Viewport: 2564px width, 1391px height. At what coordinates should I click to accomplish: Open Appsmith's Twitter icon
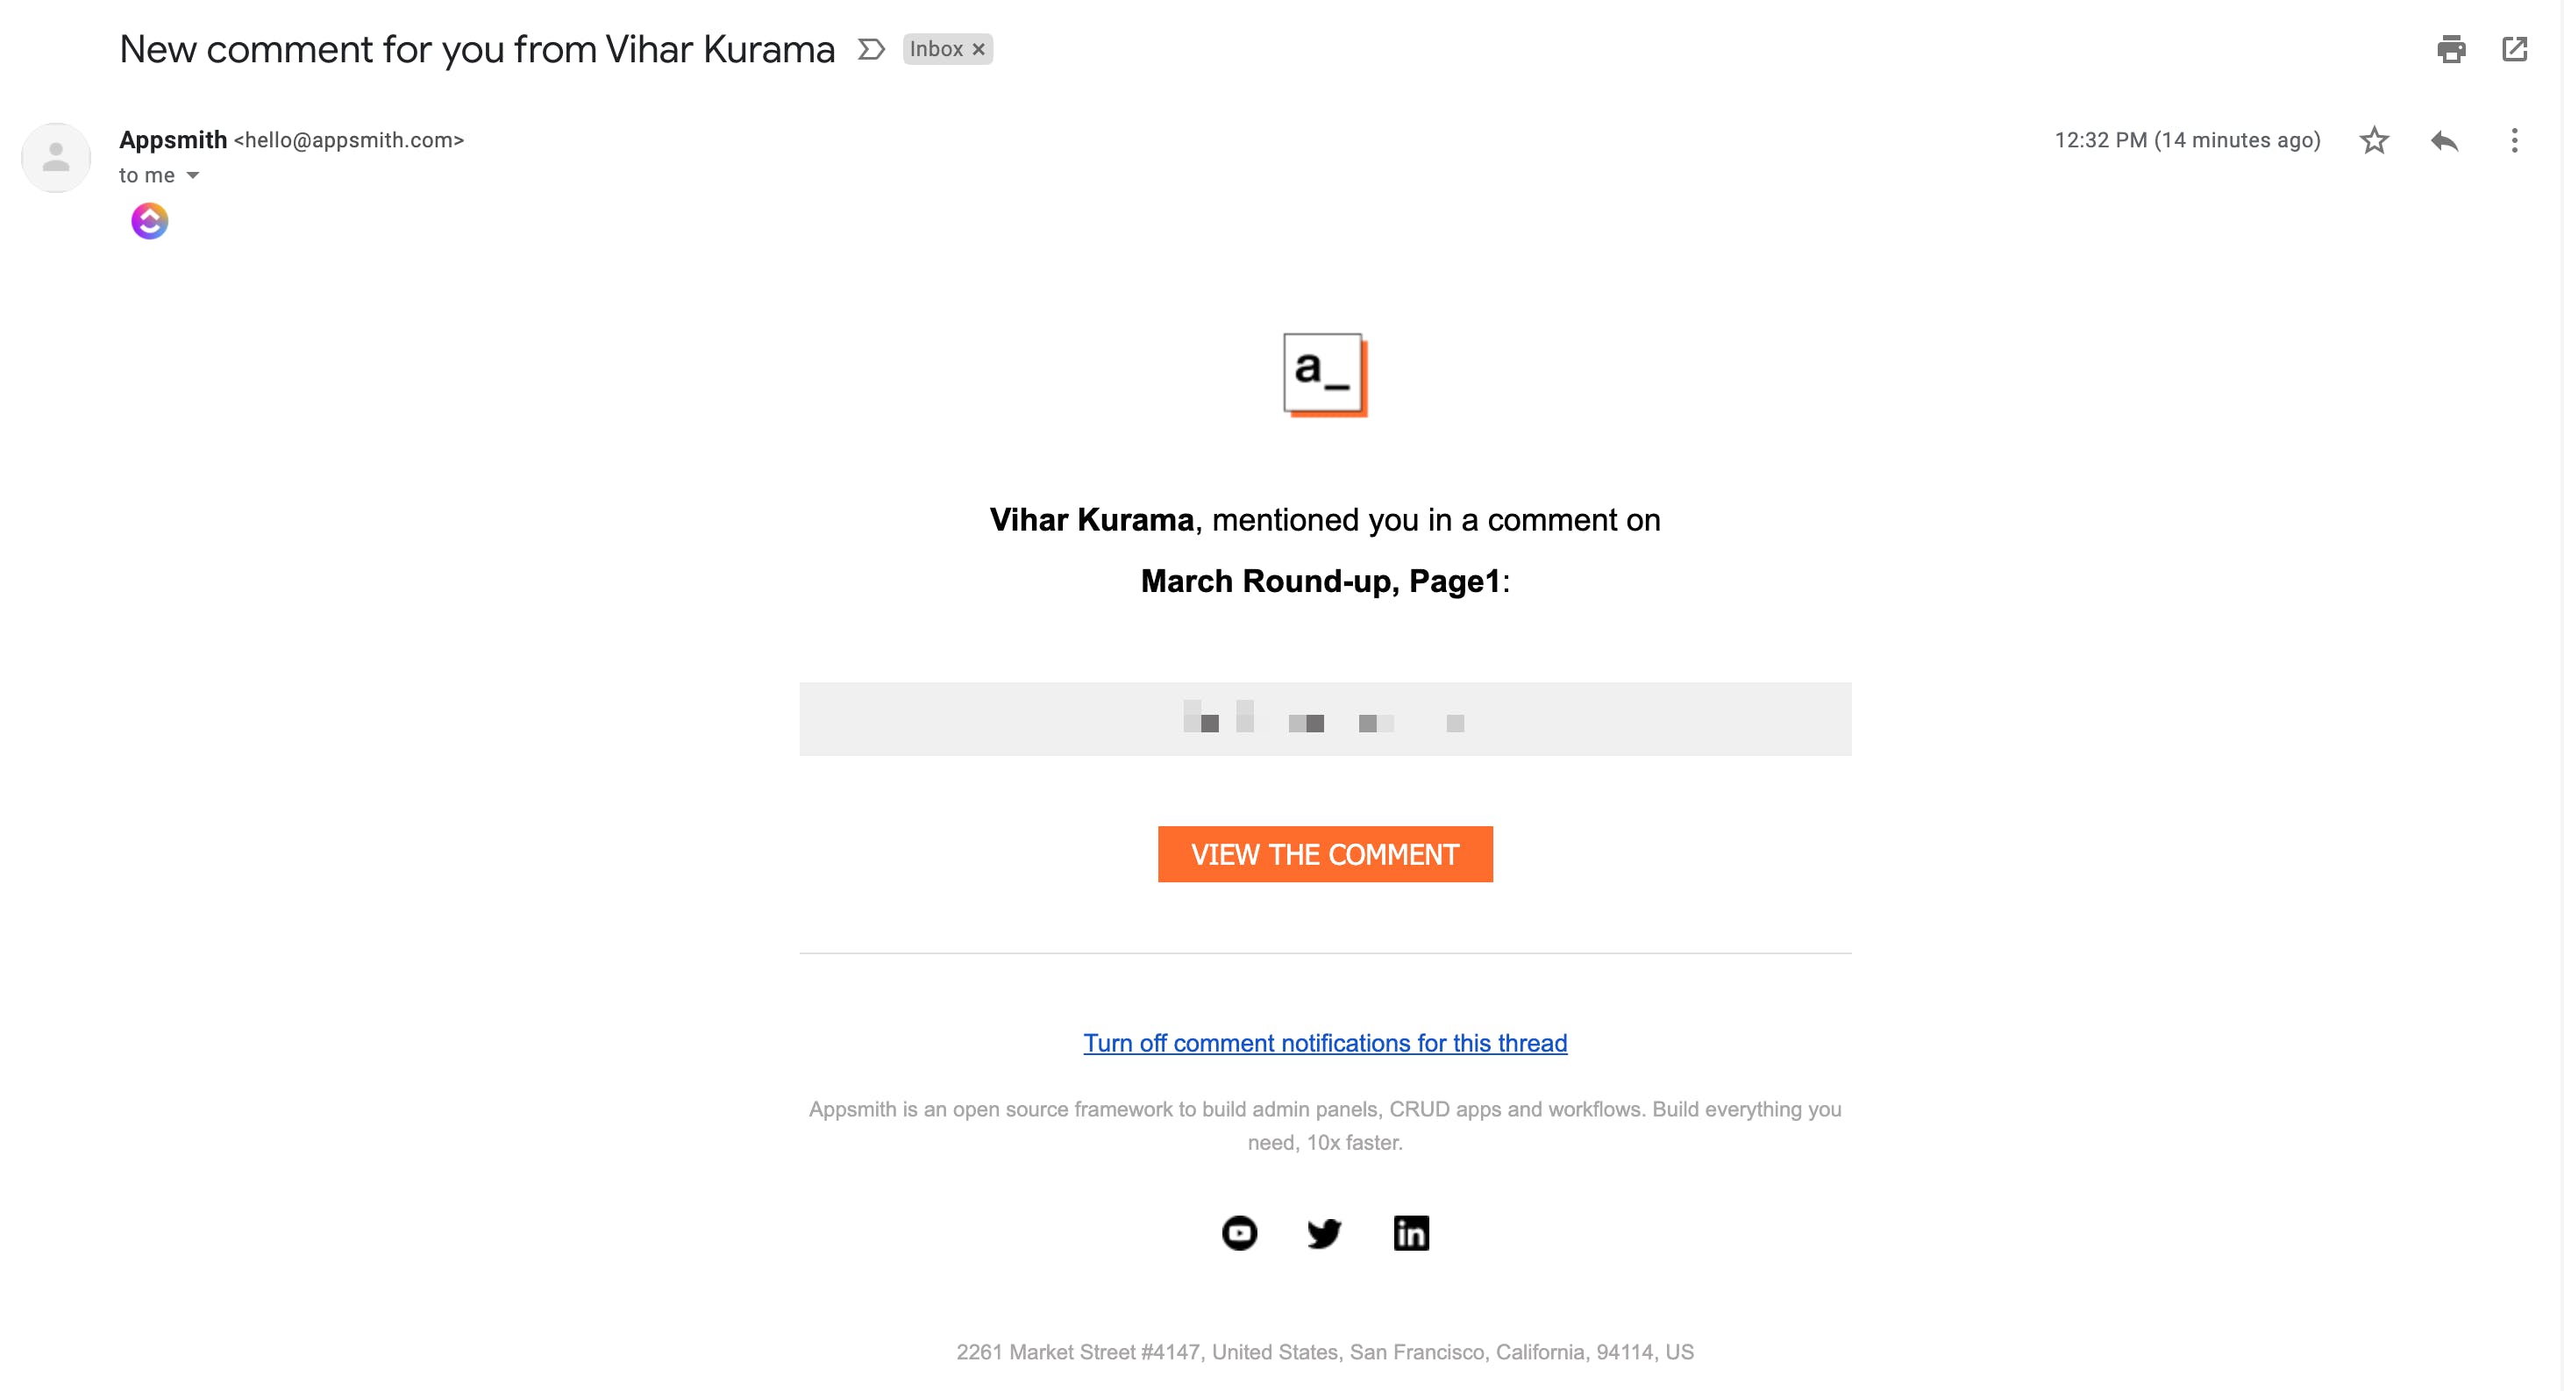(1325, 1234)
